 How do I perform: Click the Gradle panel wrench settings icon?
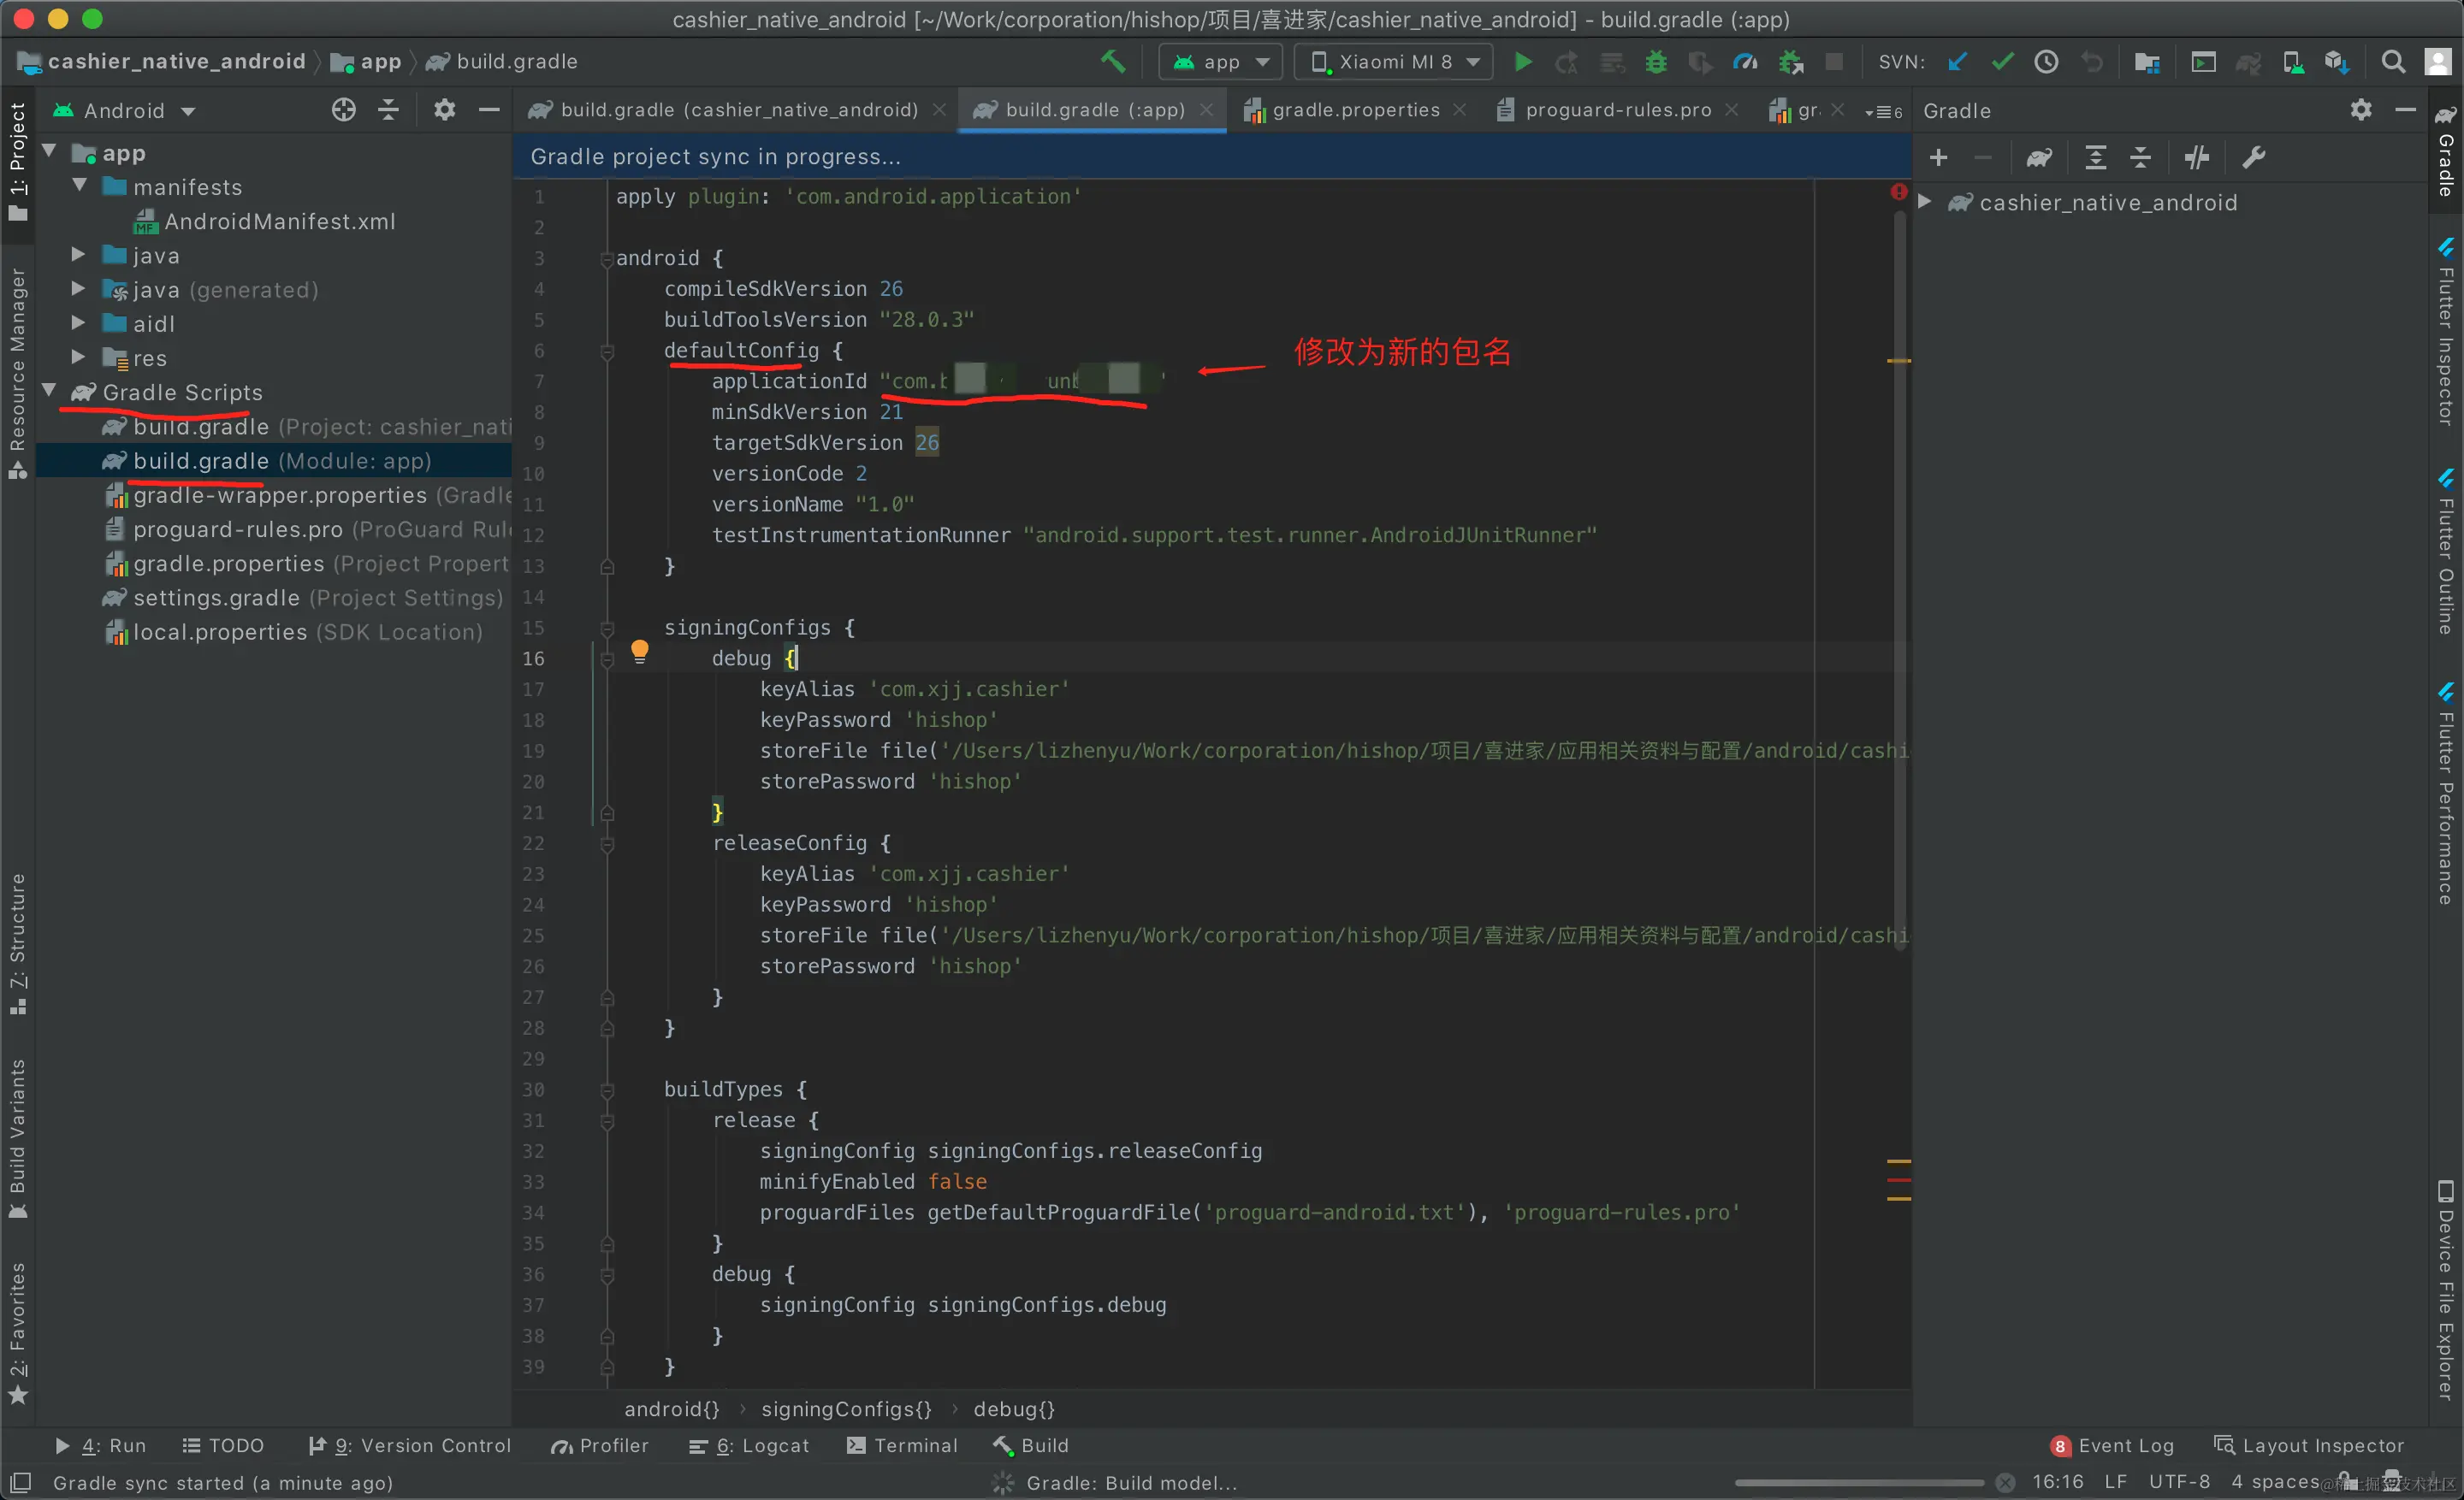tap(2254, 156)
